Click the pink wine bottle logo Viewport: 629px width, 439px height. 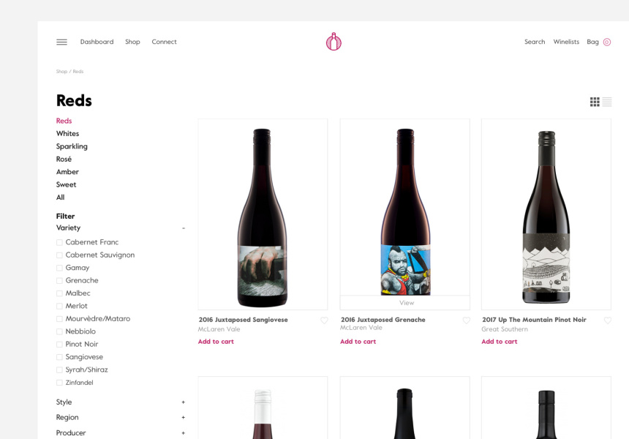point(334,42)
